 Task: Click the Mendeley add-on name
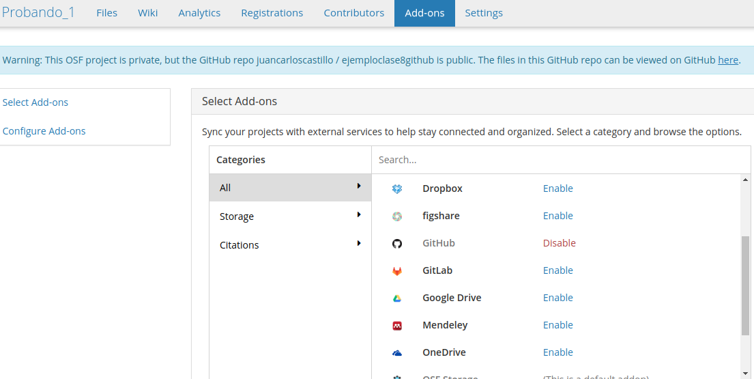point(445,325)
